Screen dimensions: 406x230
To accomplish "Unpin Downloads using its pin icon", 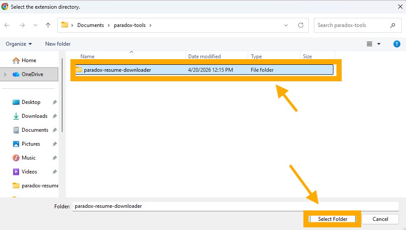I will pos(54,116).
